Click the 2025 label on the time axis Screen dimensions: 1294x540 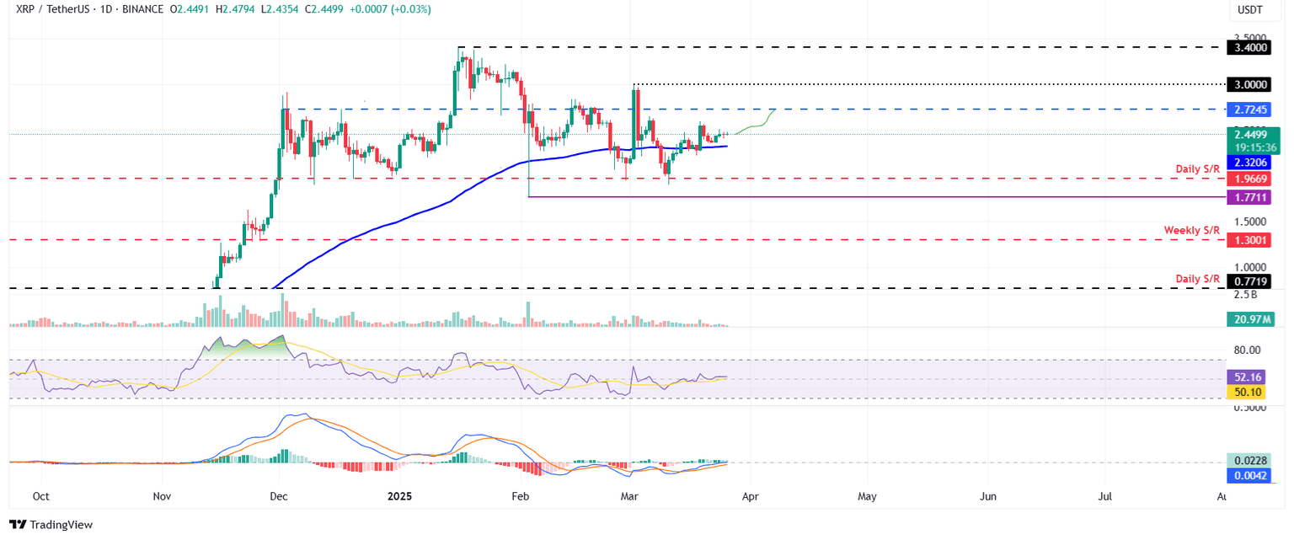tap(399, 496)
